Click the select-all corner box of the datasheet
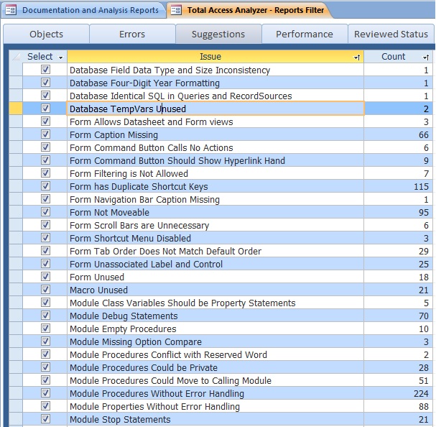436x427 pixels. (x=16, y=57)
